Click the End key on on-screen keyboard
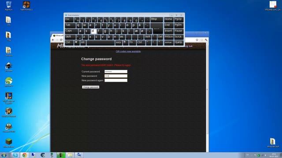The height and width of the screenshot is (158, 282). 168,25
